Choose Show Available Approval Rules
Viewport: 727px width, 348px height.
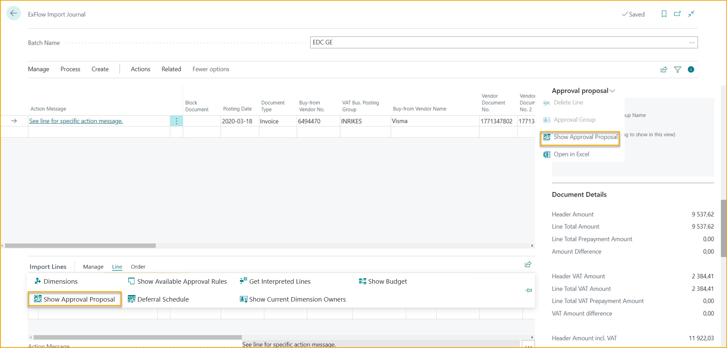[181, 281]
